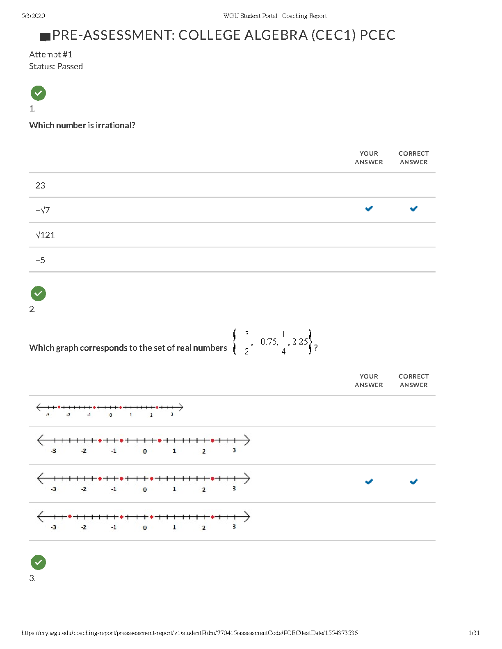502x649 pixels.
Task: Select the second number line graph option
Action: click(144, 444)
